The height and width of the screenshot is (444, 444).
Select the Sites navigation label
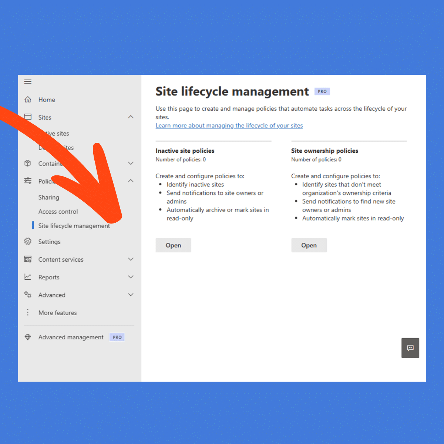(45, 117)
